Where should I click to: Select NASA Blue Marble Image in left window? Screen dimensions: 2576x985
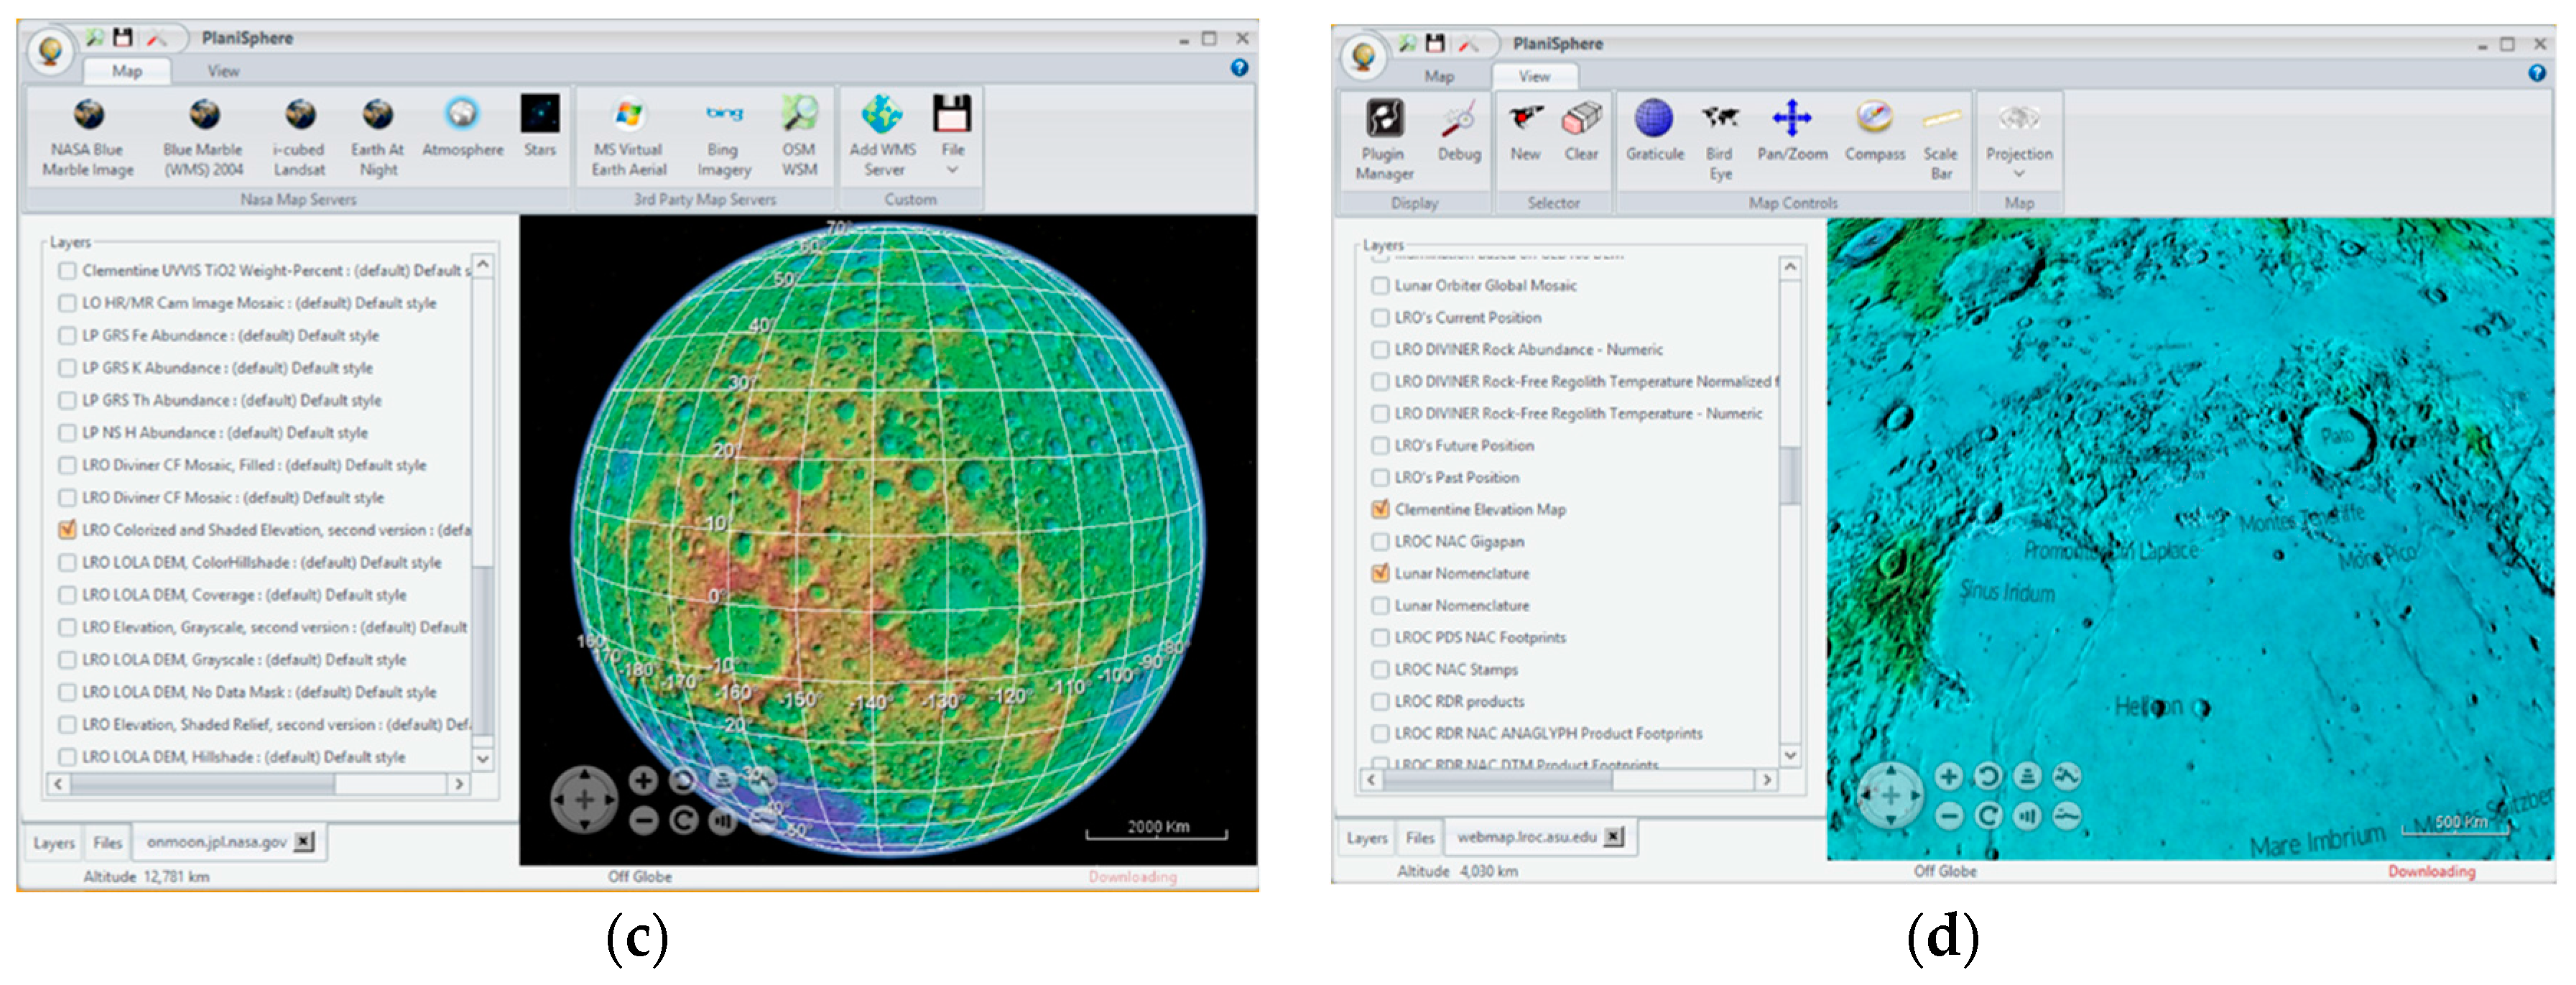[88, 138]
